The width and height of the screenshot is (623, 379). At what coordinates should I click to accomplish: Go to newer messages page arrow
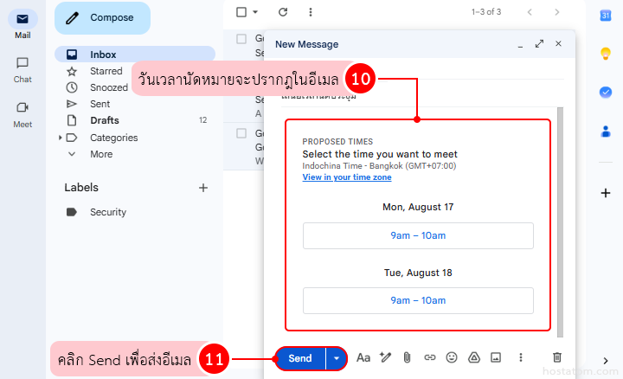(530, 12)
